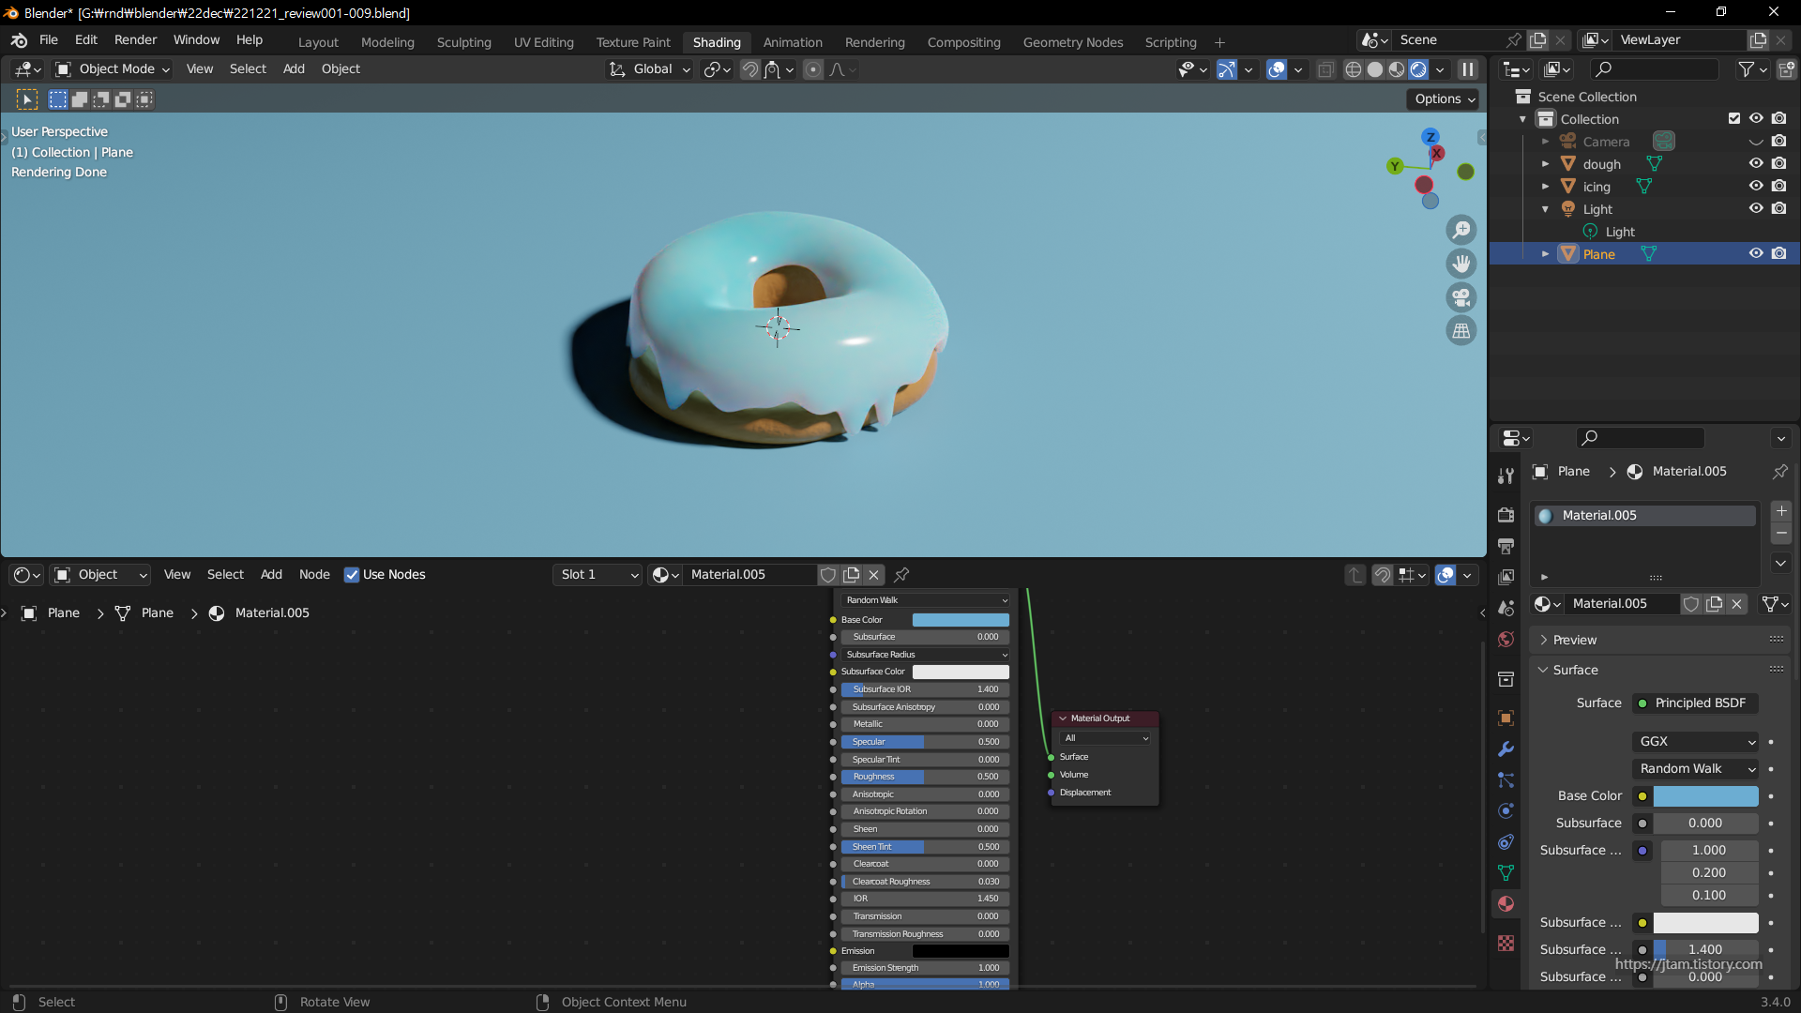Viewport: 1801px width, 1013px height.
Task: Open the Slot 1 dropdown
Action: pyautogui.click(x=598, y=574)
